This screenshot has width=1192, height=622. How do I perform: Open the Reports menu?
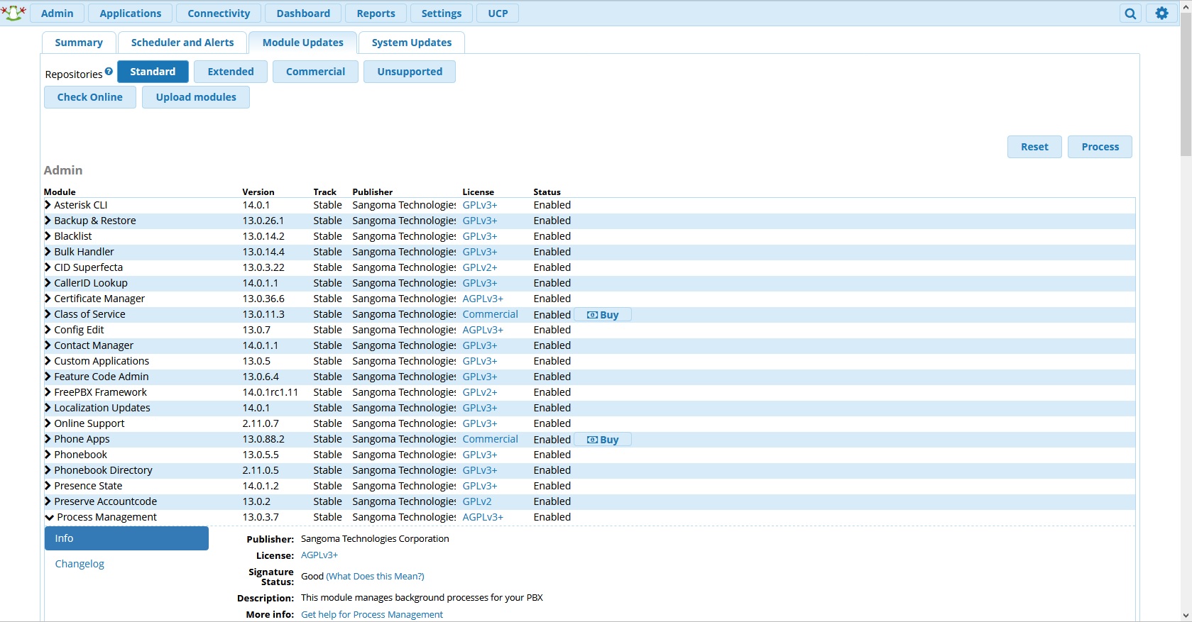[376, 13]
